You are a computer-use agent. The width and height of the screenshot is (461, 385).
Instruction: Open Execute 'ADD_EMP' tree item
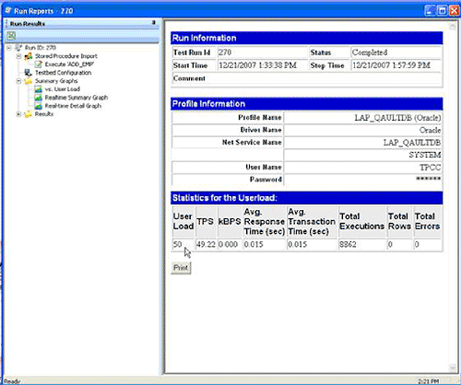click(x=69, y=64)
